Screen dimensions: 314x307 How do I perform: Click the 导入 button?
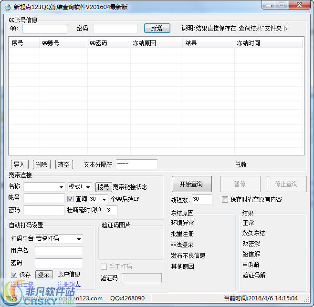[x=20, y=164]
